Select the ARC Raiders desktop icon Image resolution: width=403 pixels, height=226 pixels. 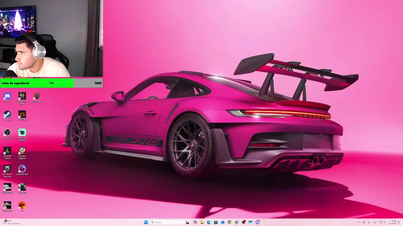(x=7, y=207)
